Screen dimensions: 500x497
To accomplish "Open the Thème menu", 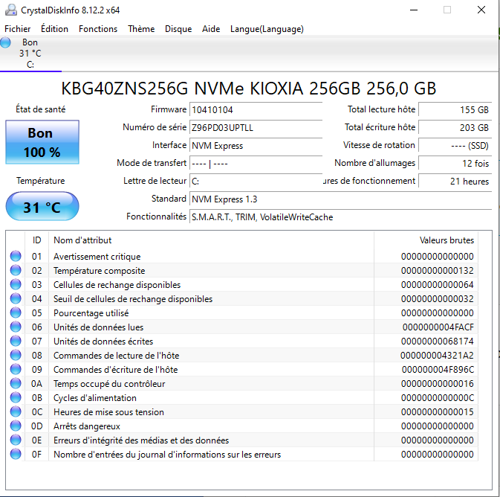I will coord(141,29).
